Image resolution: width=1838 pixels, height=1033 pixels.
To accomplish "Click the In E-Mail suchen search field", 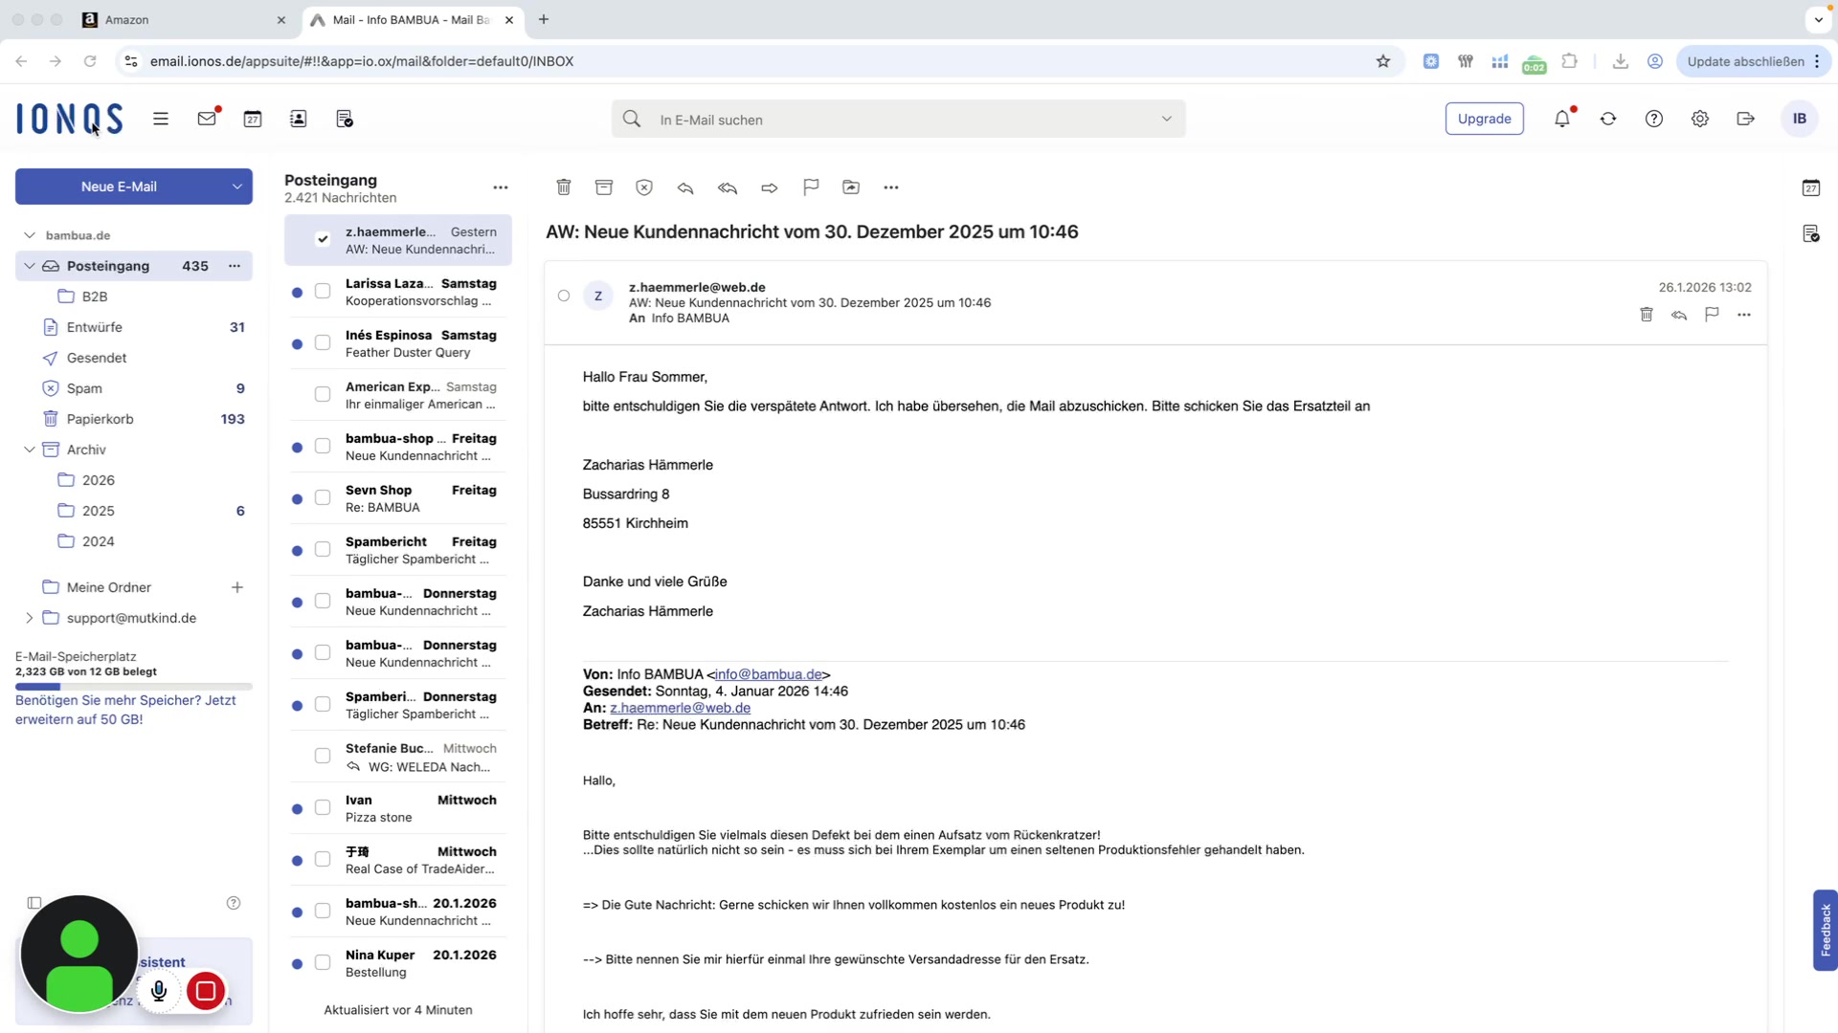I will tap(900, 120).
